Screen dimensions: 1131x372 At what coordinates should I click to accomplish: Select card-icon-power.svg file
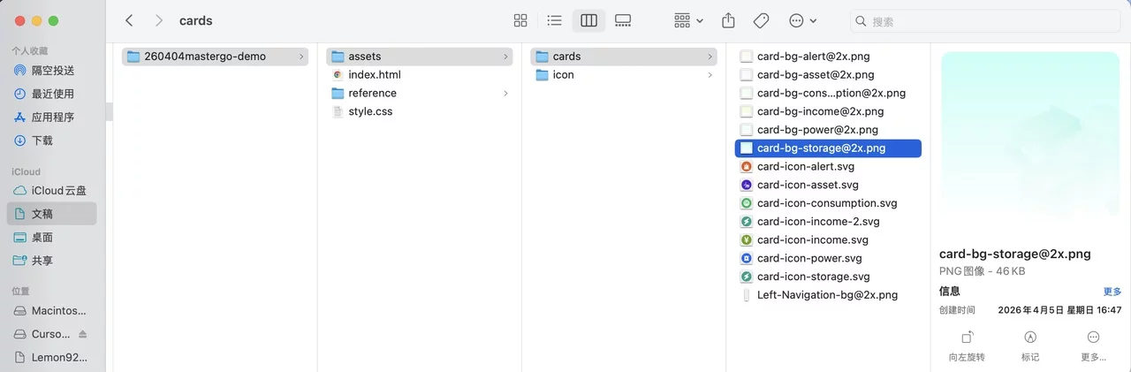click(808, 258)
